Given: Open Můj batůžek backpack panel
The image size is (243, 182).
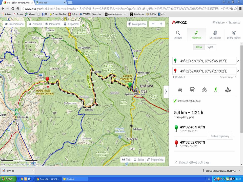Looking at the screenshot, I should point(215,35).
